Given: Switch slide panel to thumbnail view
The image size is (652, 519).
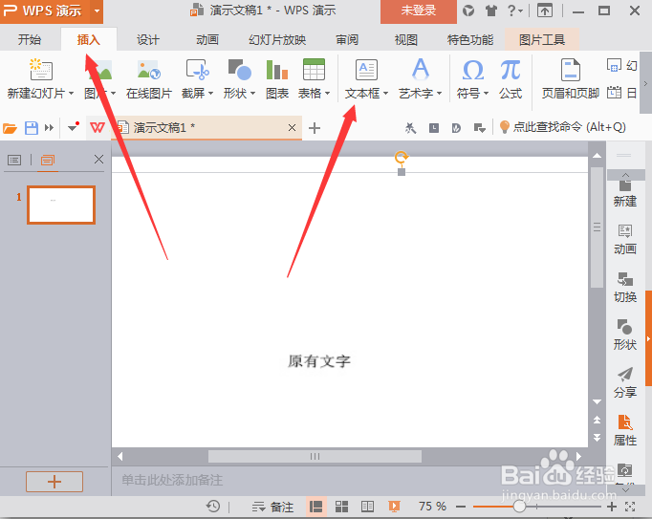Looking at the screenshot, I should (x=48, y=160).
